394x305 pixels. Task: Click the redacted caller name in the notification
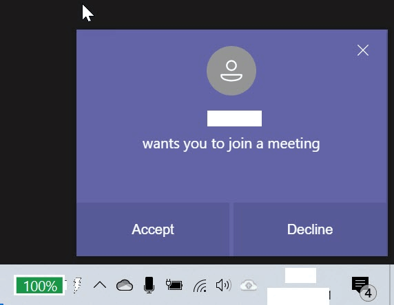(234, 118)
